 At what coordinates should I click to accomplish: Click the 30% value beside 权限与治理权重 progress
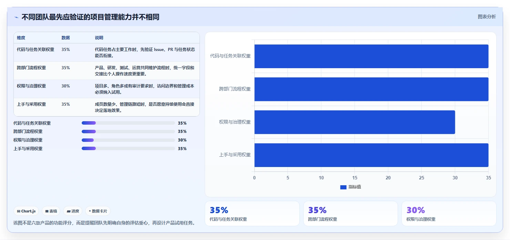click(x=182, y=140)
